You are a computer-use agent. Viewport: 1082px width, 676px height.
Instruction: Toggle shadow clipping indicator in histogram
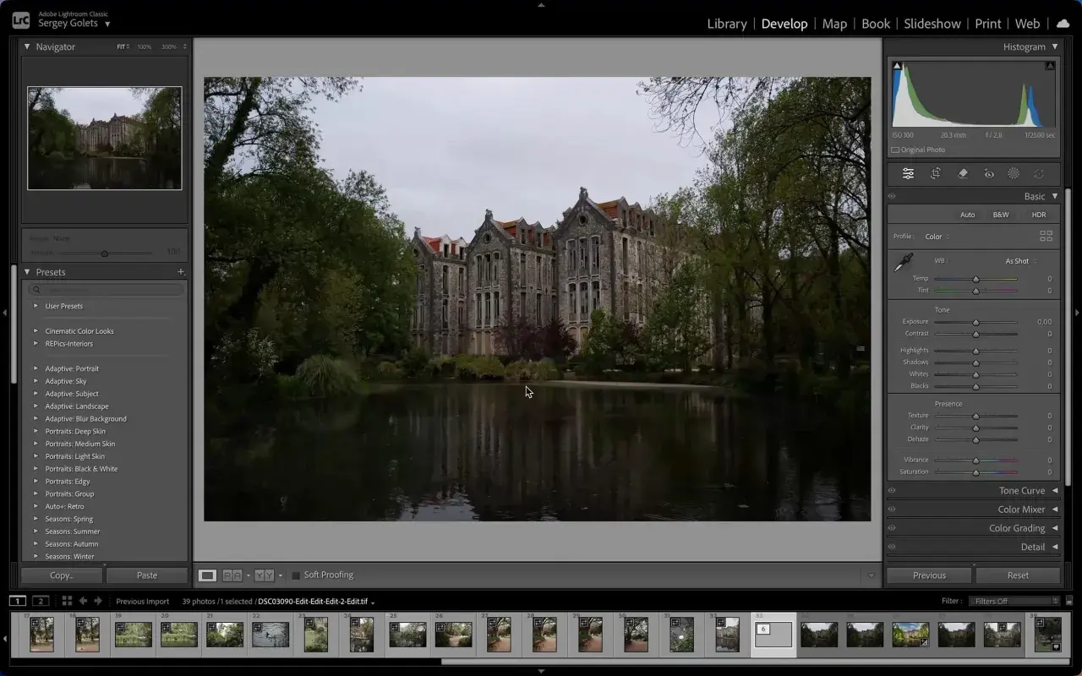(897, 66)
